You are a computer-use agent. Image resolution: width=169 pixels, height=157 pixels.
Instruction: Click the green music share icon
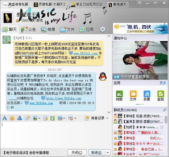pyautogui.click(x=52, y=118)
